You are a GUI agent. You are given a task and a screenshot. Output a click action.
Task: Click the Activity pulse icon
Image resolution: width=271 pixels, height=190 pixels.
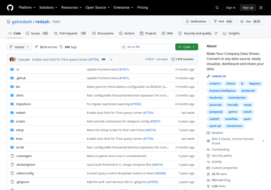coord(208,162)
